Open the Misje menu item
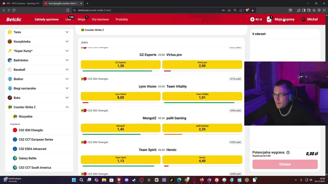This screenshot has width=328, height=184. 81,19
